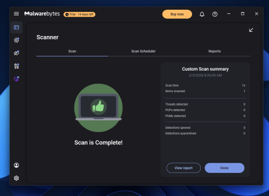Collapse the Scanner panel with arrow icon
This screenshot has width=269, height=196.
point(251,30)
